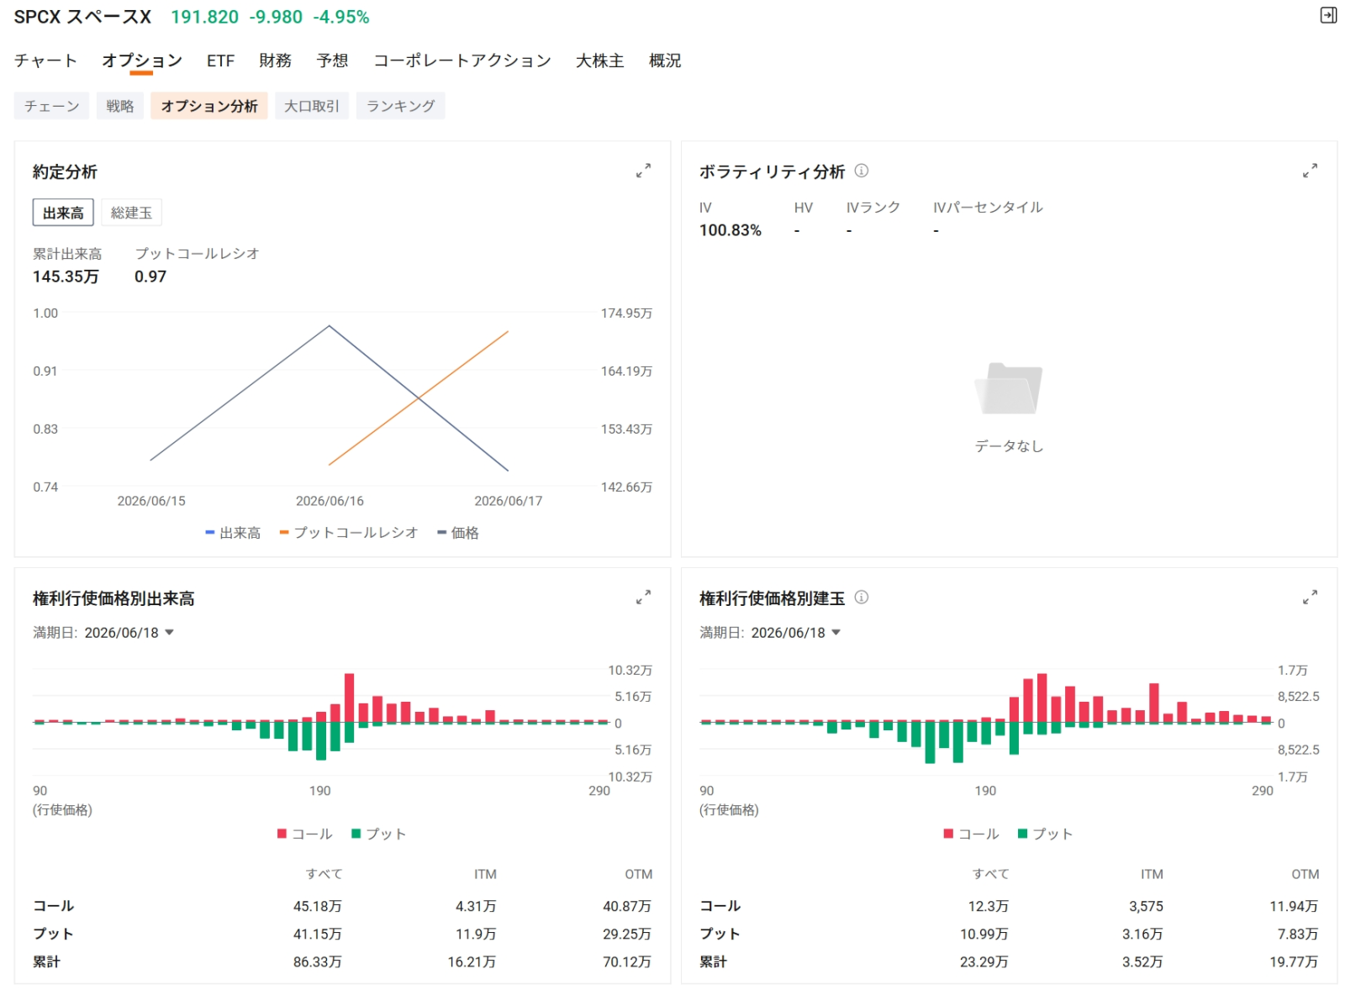Select the 出来高 toggle in 約定分析
The image size is (1345, 990).
[63, 213]
